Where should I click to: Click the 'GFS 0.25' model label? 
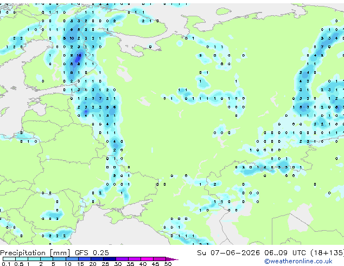(92, 253)
